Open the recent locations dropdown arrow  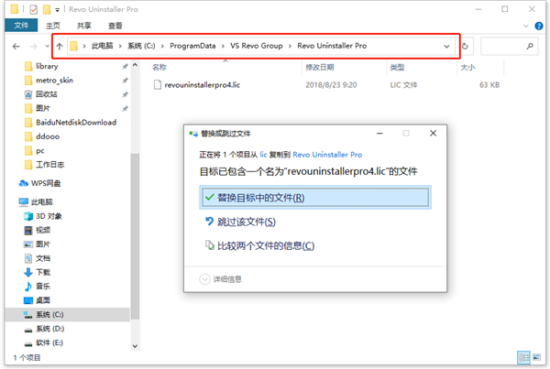(x=48, y=46)
